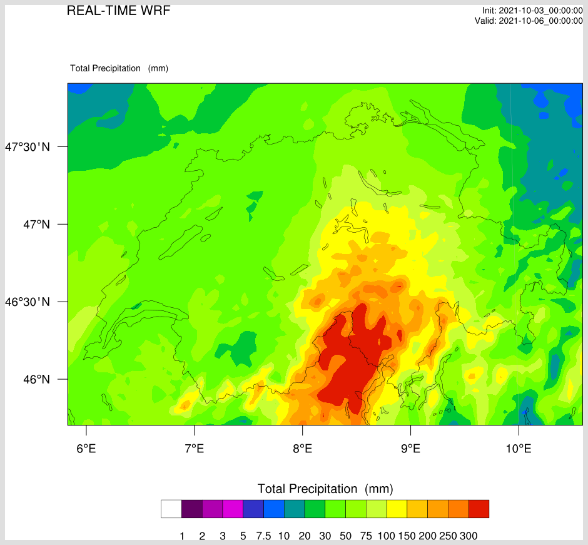Click the 9°E longitude label

click(x=410, y=448)
